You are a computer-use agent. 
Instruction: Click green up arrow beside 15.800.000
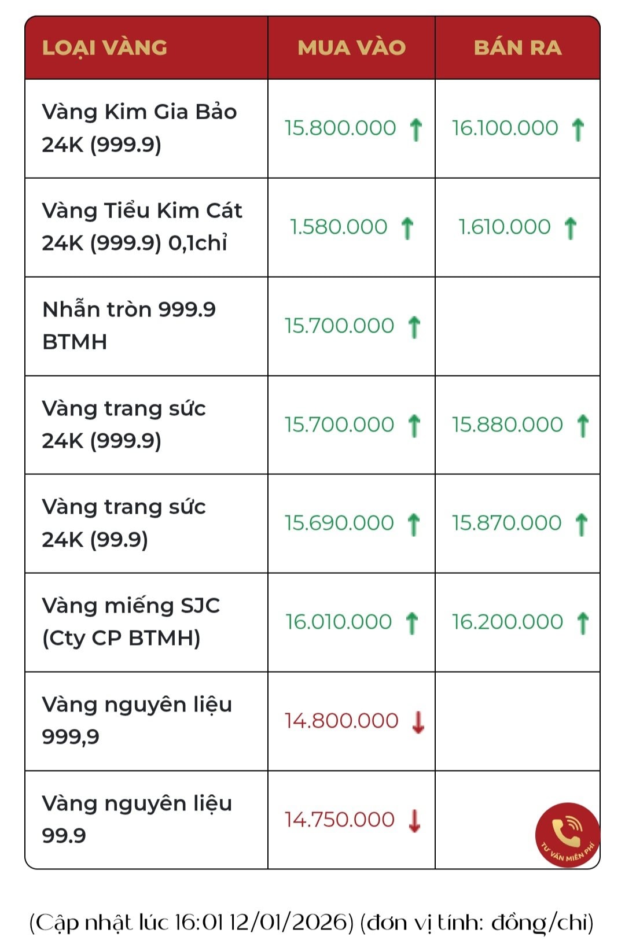[x=416, y=129]
